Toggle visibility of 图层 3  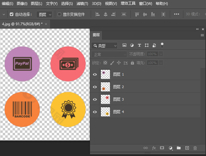click(x=95, y=99)
